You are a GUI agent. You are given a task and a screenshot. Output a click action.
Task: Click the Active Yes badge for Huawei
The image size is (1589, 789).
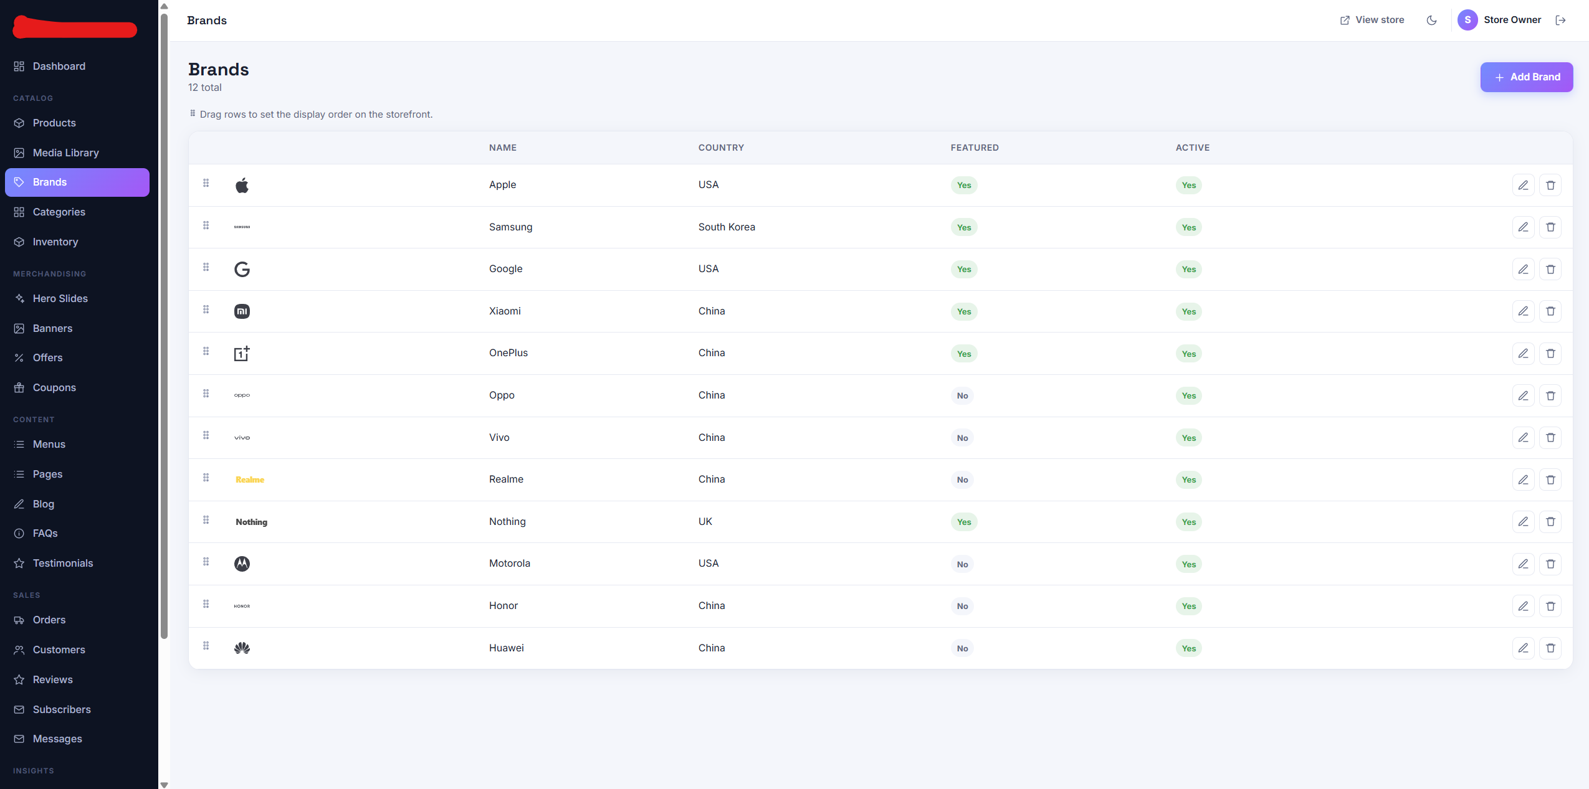1189,649
